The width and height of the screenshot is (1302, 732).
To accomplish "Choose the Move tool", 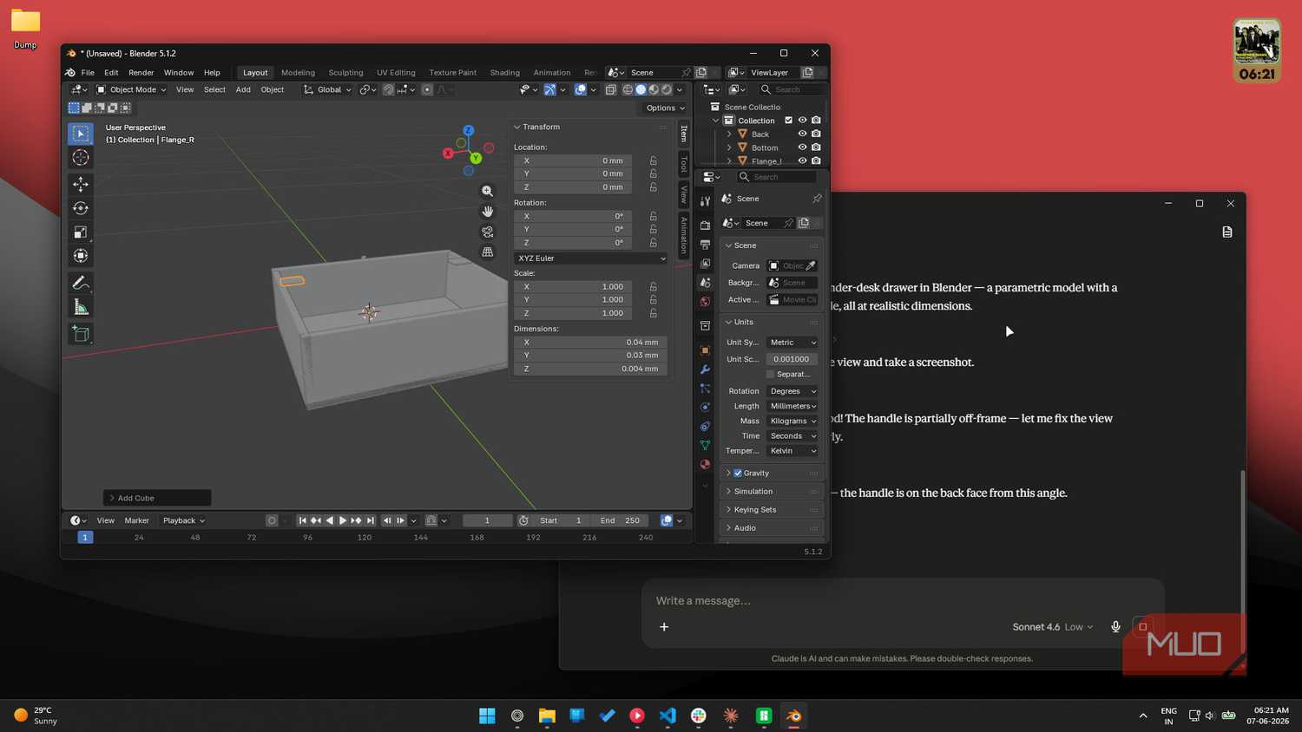I will coord(81,184).
